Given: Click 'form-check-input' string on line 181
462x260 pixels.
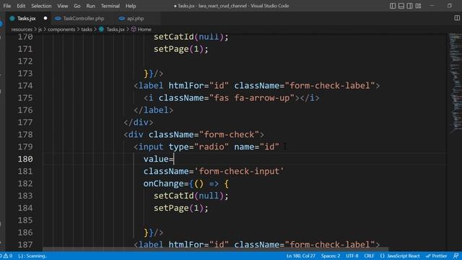Looking at the screenshot, I should (x=239, y=171).
